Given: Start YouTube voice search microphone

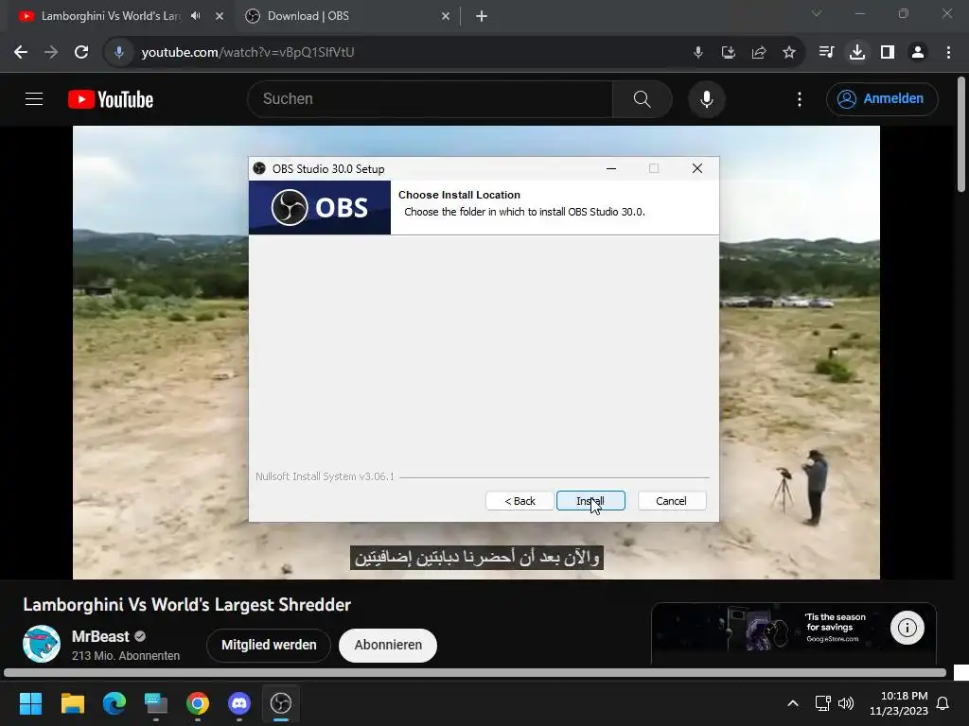Looking at the screenshot, I should coord(706,98).
